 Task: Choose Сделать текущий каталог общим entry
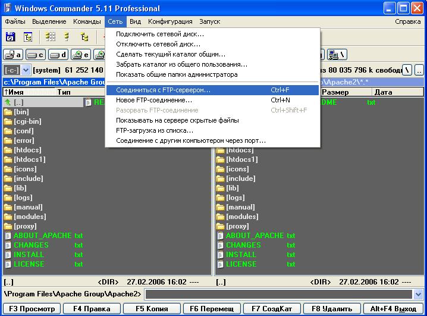point(212,54)
